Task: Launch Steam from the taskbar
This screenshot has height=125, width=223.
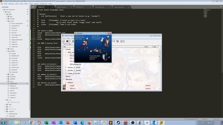Action: point(118,123)
